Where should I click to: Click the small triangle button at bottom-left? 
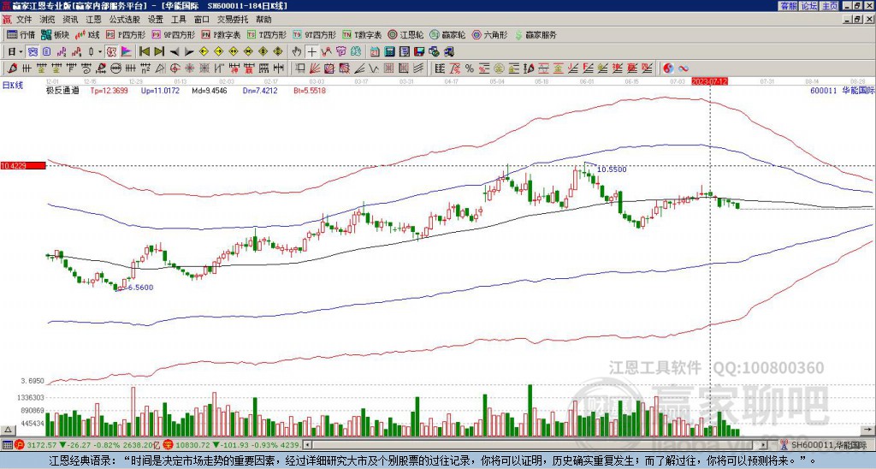click(x=7, y=430)
